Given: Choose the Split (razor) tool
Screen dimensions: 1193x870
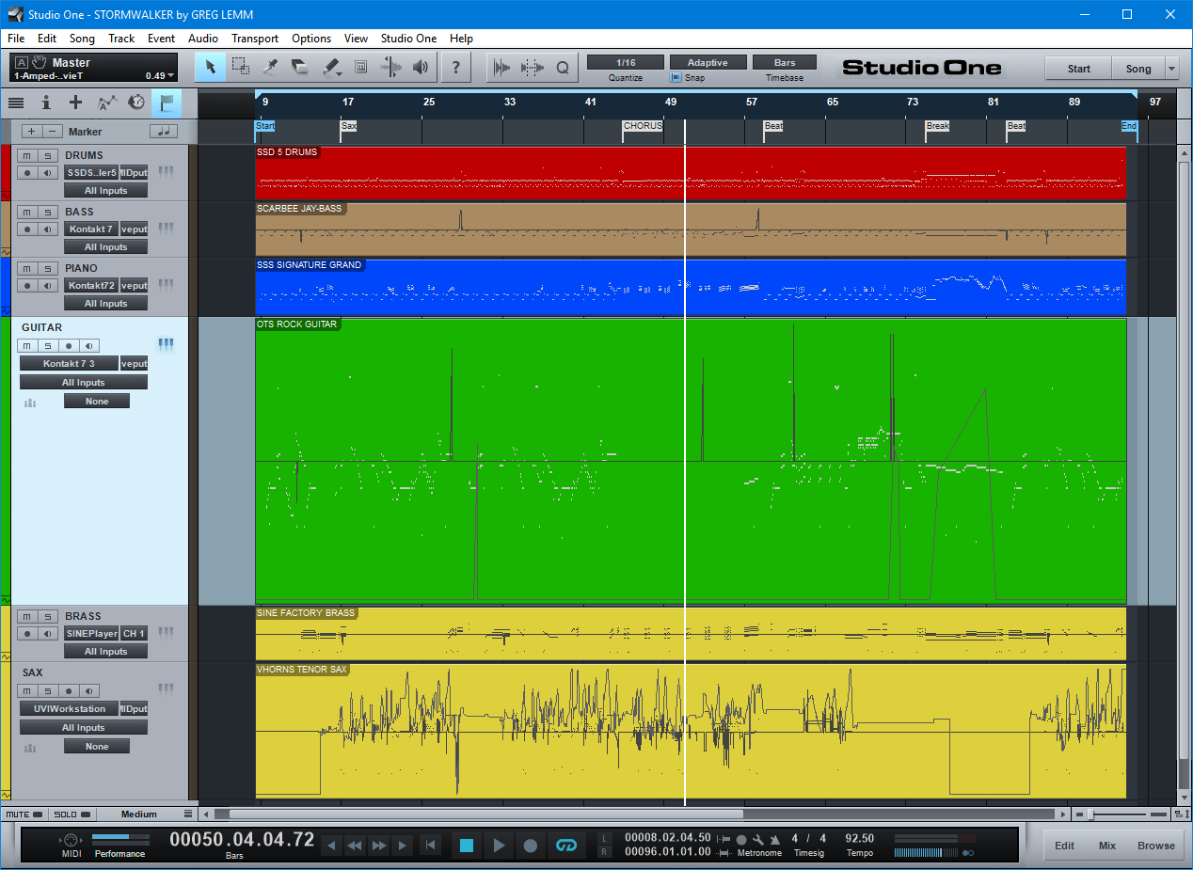Looking at the screenshot, I should (x=271, y=67).
